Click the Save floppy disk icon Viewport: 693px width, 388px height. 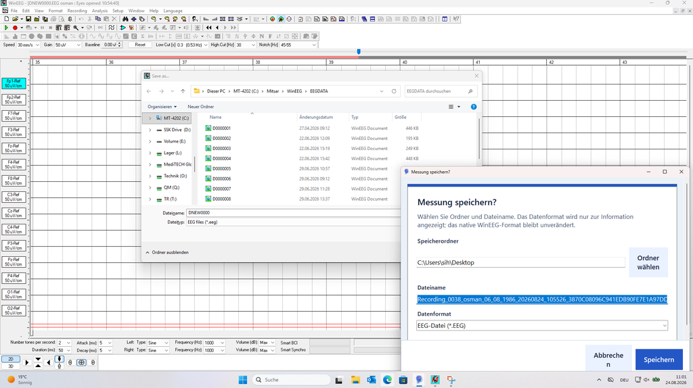[x=28, y=19]
